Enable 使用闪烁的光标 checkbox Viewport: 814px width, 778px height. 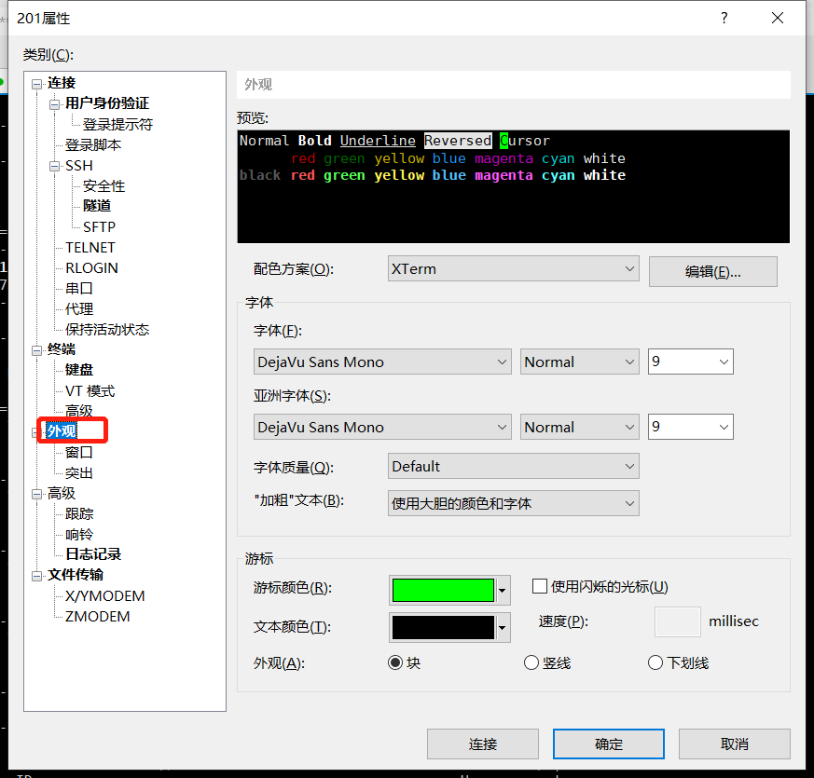tap(540, 587)
